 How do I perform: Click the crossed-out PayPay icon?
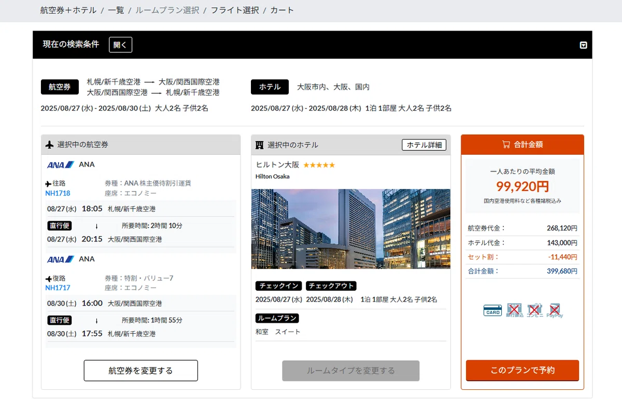pos(555,310)
